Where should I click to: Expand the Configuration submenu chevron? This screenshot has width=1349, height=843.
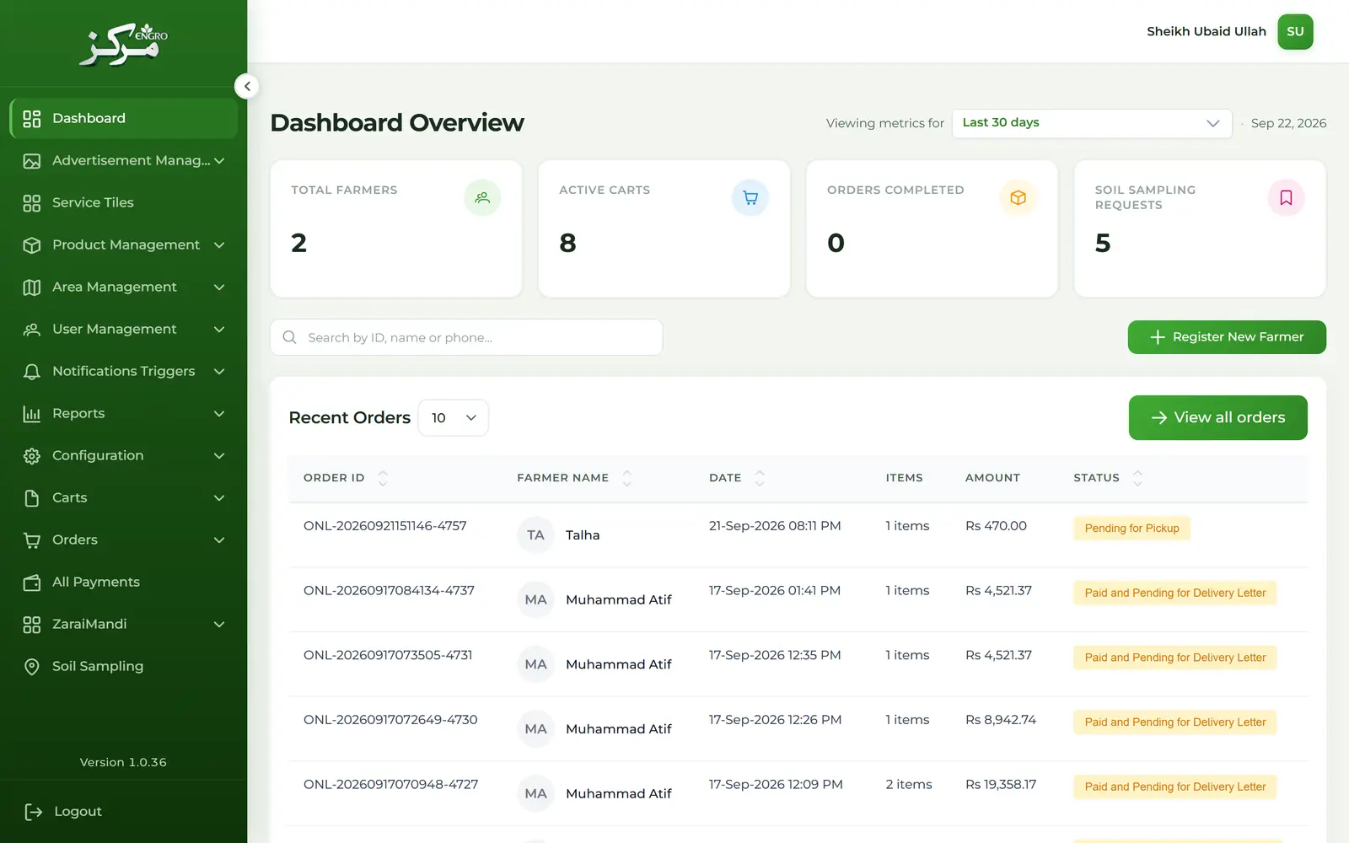[x=219, y=456]
